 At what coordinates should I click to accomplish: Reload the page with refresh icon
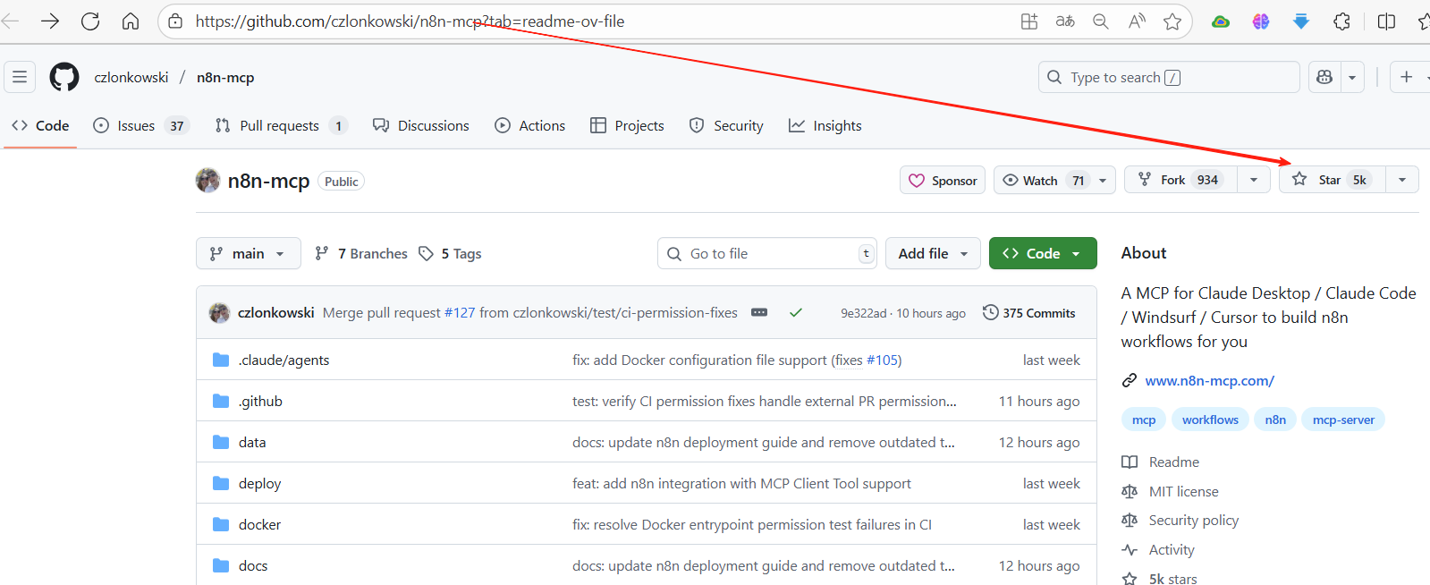(90, 21)
